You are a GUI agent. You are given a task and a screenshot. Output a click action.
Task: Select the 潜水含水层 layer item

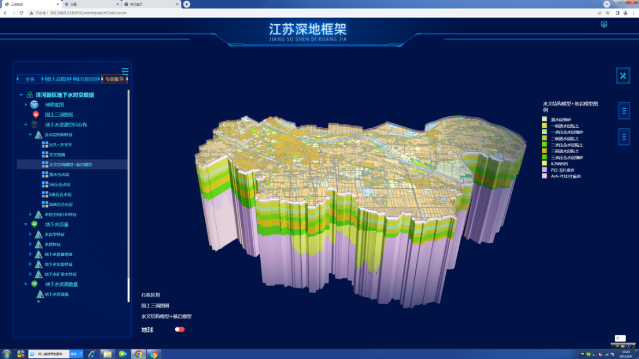(x=59, y=175)
